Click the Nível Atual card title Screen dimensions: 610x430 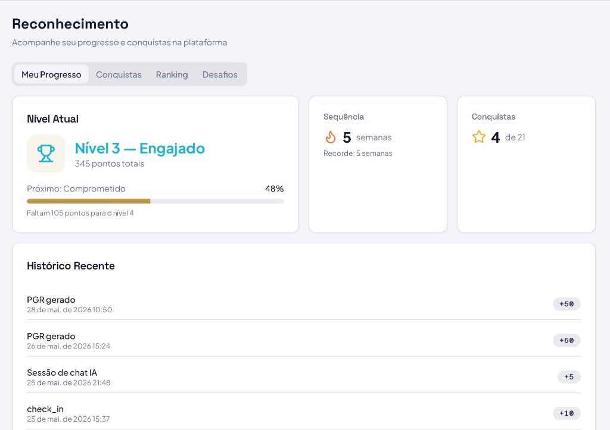(52, 119)
